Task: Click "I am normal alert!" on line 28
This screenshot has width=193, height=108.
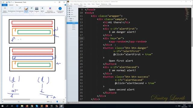Action: point(122,70)
